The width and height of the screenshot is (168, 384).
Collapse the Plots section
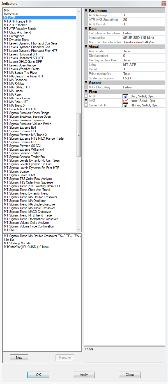coord(86,92)
